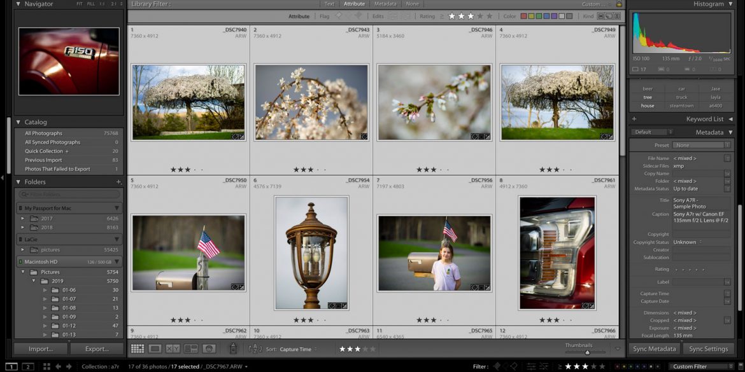Open People view in the toolbar
The width and height of the screenshot is (745, 372).
pyautogui.click(x=209, y=348)
